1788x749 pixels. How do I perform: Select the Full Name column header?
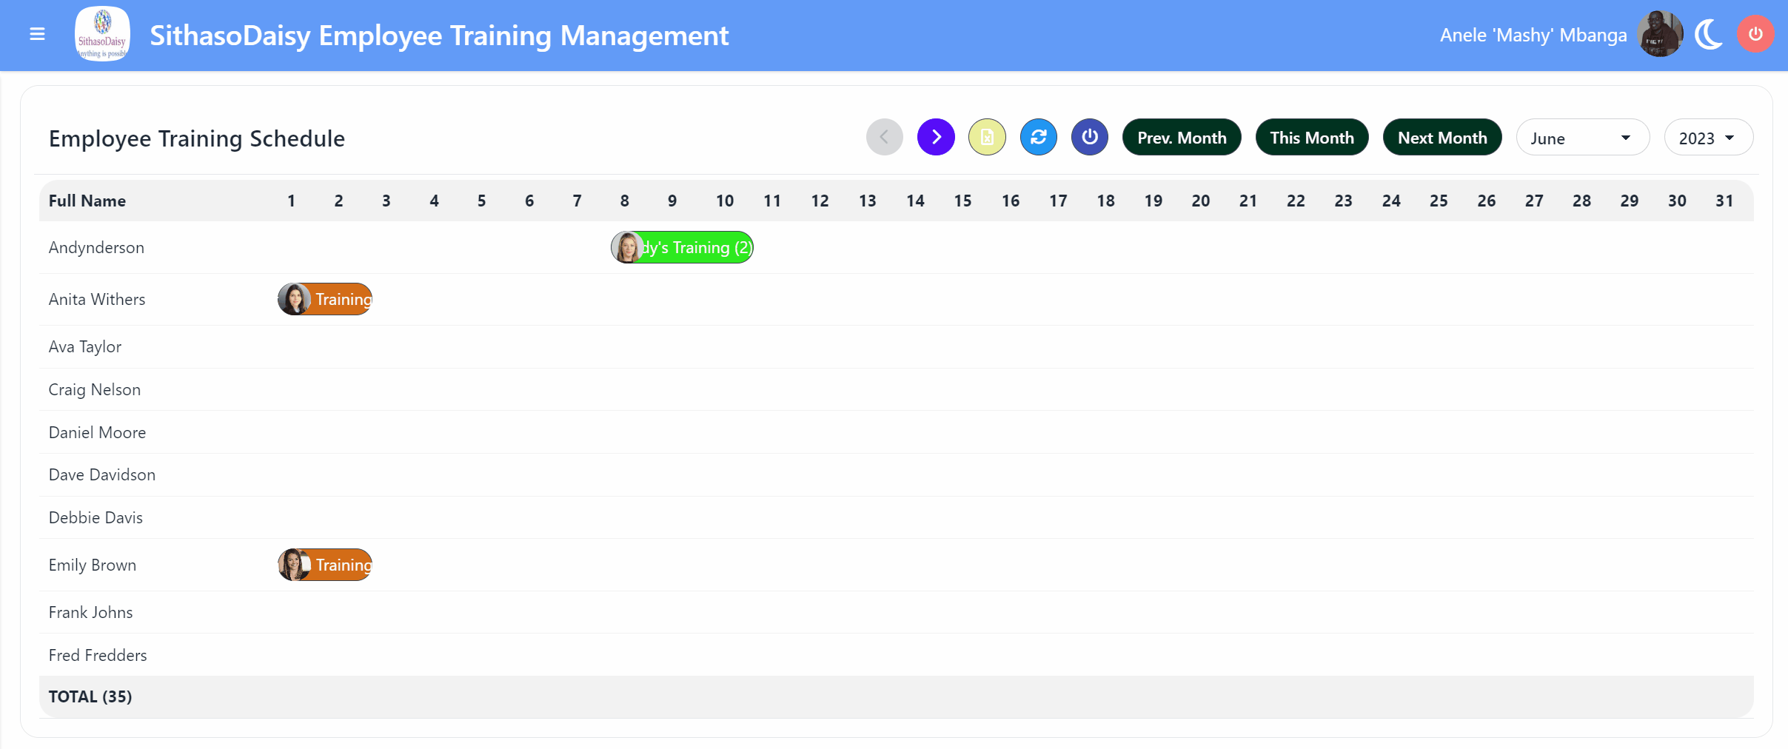87,201
